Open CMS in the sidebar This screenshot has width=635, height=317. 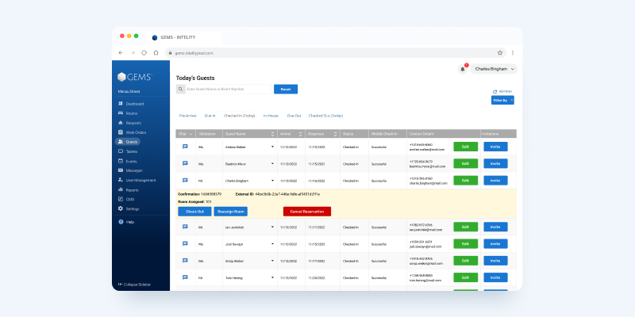coord(126,200)
